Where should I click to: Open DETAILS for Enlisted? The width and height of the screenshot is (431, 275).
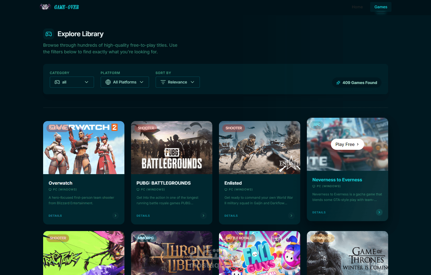click(x=231, y=216)
